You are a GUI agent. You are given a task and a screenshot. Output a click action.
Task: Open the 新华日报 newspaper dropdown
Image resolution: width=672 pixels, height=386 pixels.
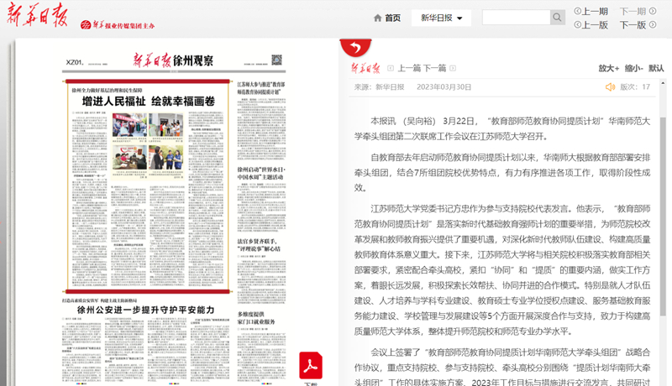pyautogui.click(x=441, y=18)
